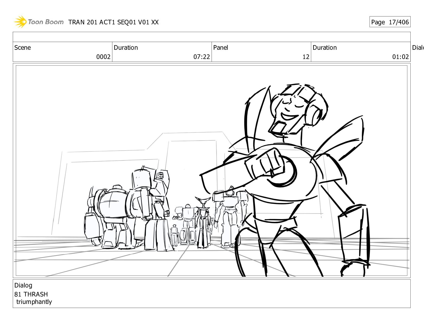
Task: Click the storyboard panel drawing of the robots
Action: point(211,171)
